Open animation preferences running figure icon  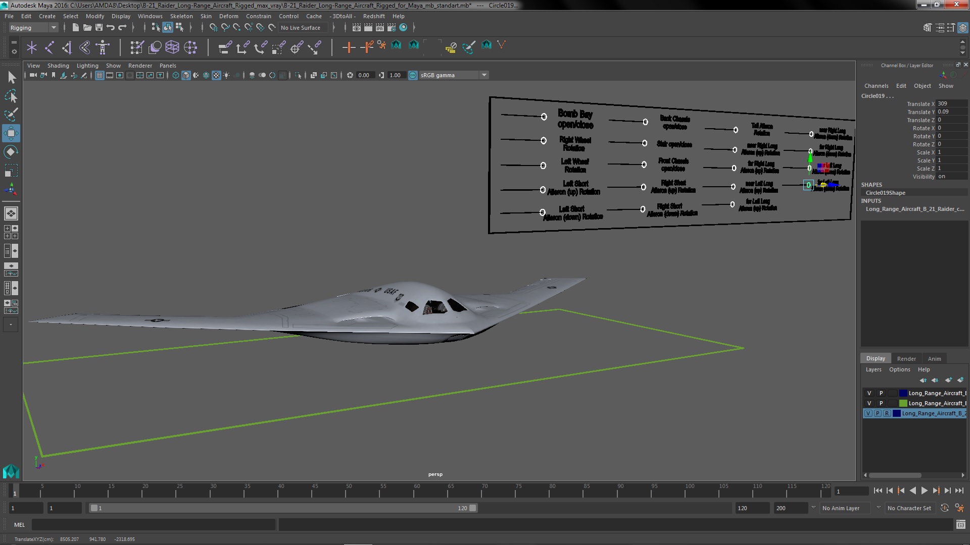(959, 508)
